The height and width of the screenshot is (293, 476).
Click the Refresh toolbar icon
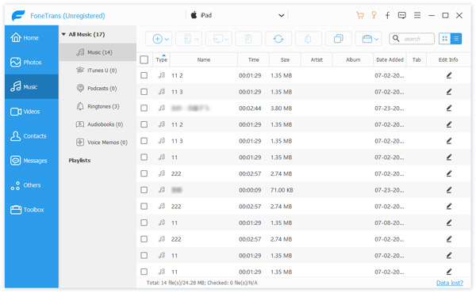[278, 39]
